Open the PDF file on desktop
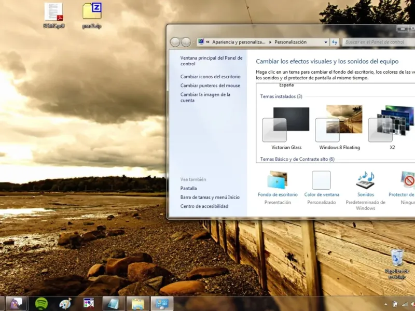This screenshot has width=415, height=311. [53, 12]
